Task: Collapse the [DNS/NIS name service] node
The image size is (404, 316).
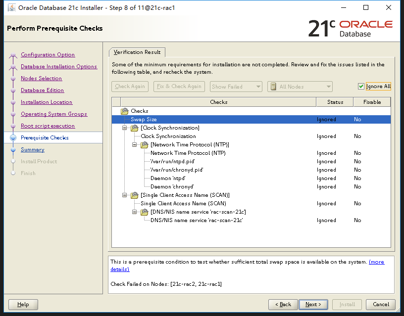Action: tap(135, 212)
